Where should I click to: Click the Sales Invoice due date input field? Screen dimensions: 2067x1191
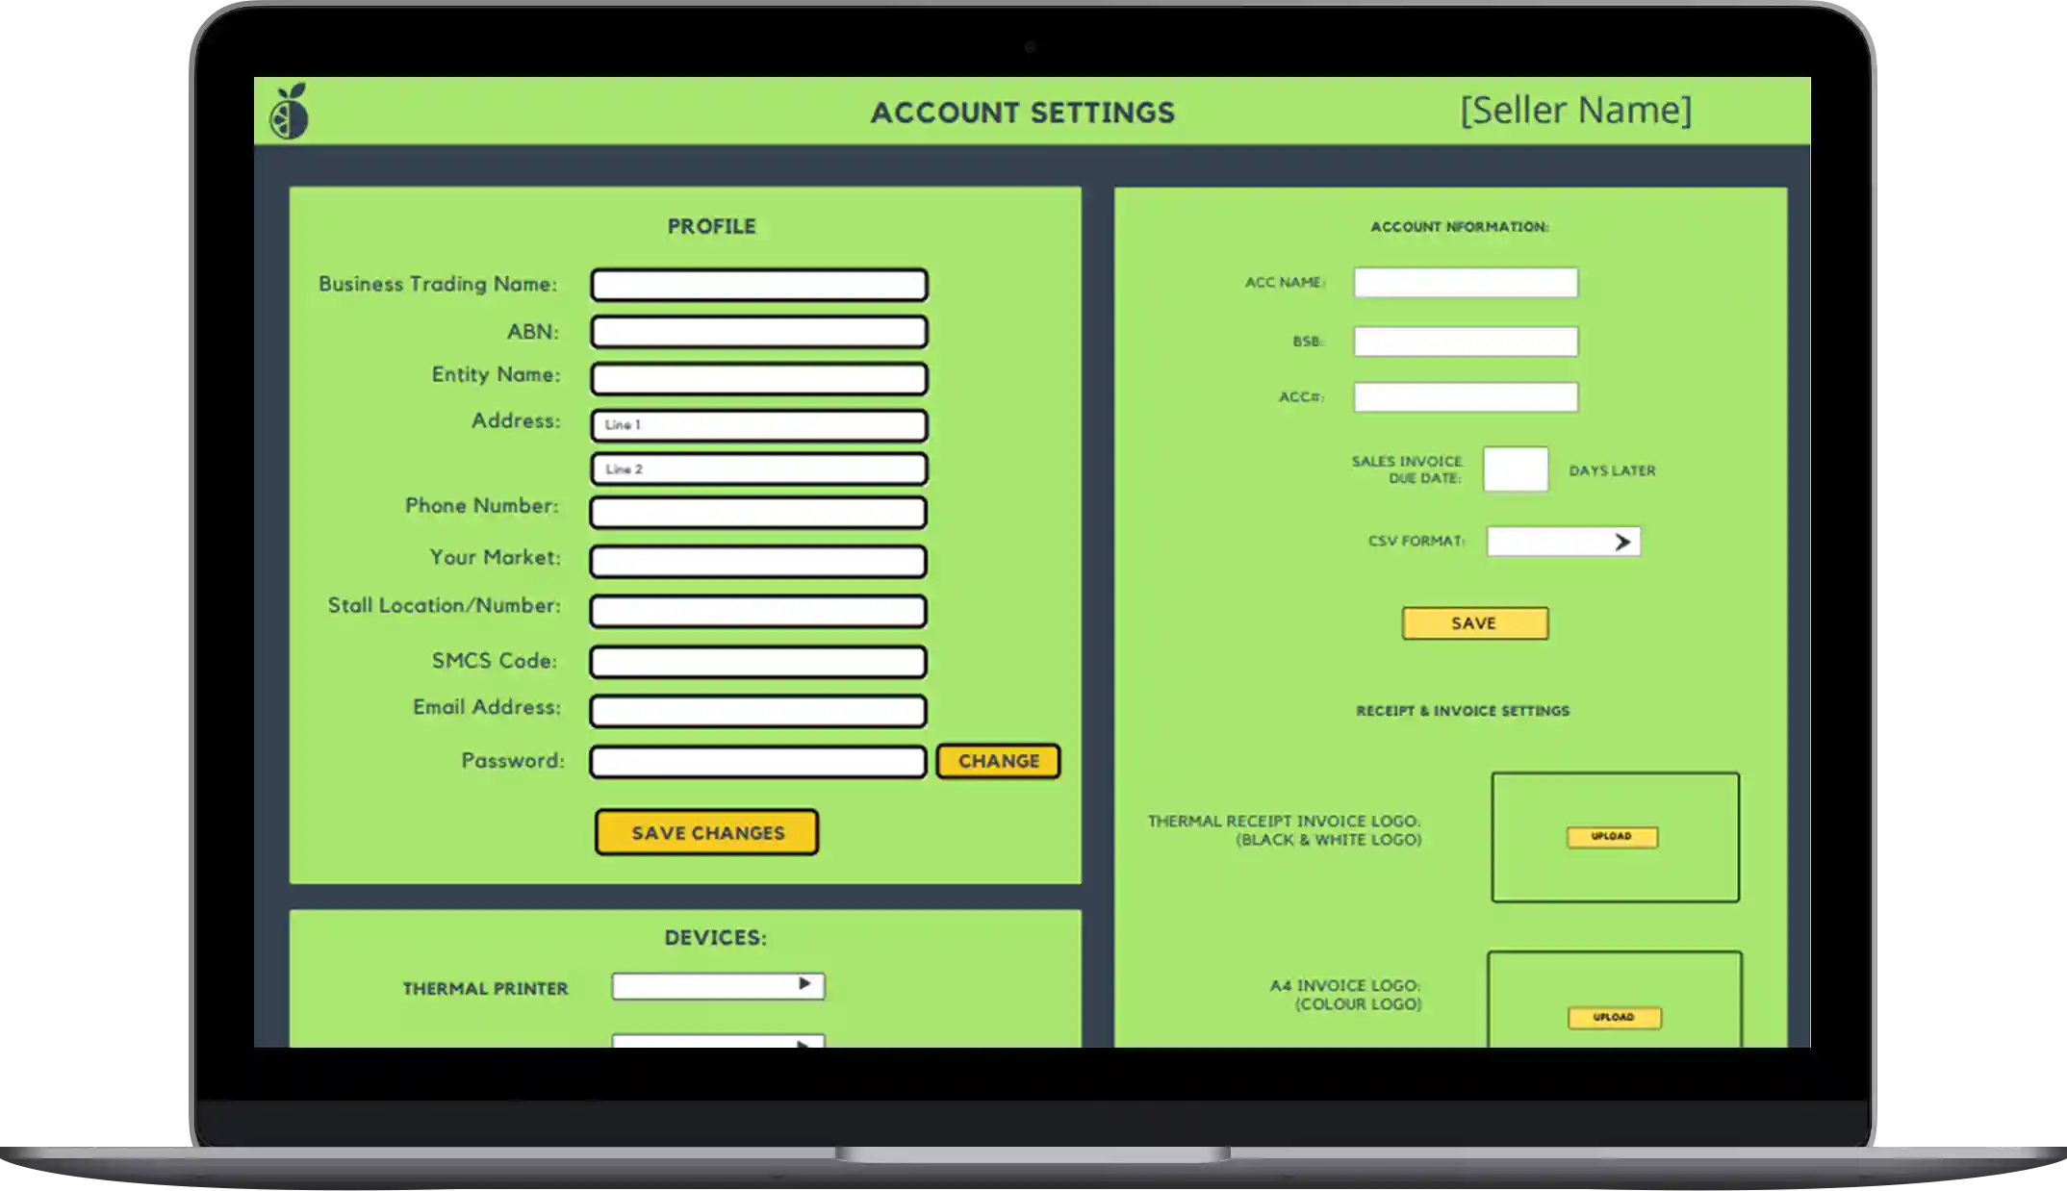tap(1515, 469)
